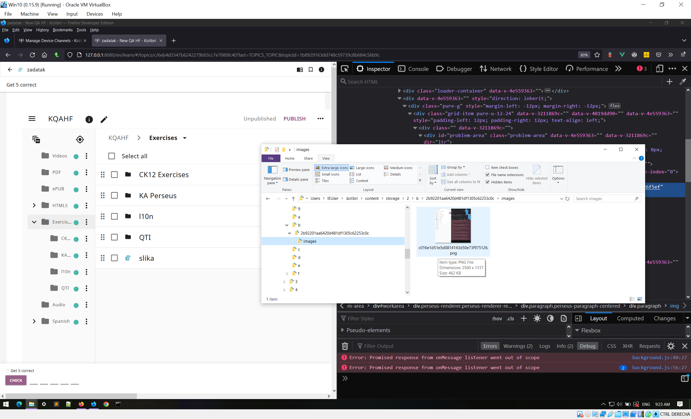Enable Item check boxes option
This screenshot has width=691, height=419.
(487, 167)
